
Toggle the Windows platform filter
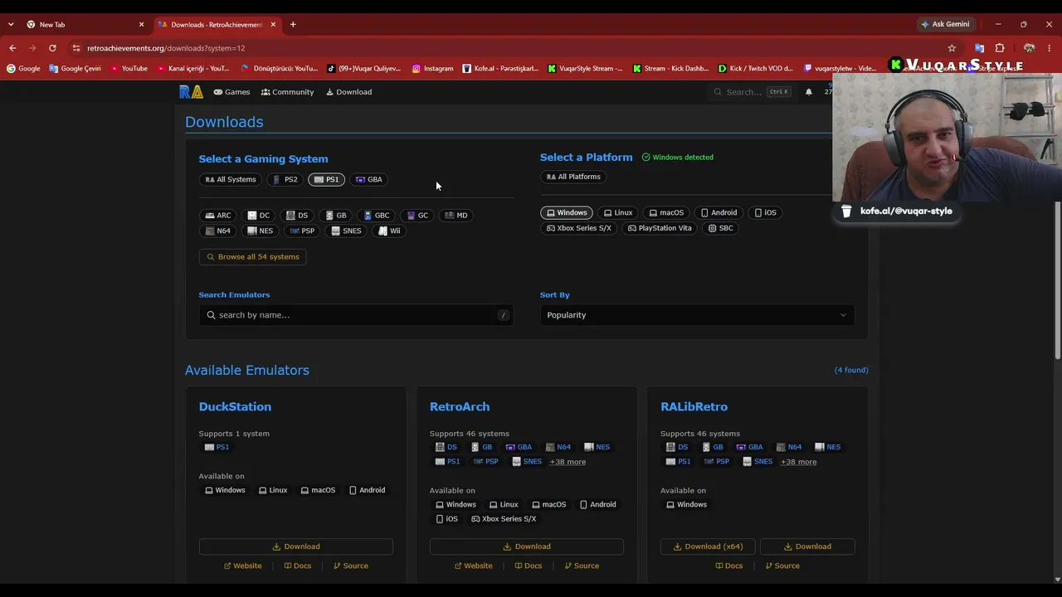pyautogui.click(x=567, y=213)
